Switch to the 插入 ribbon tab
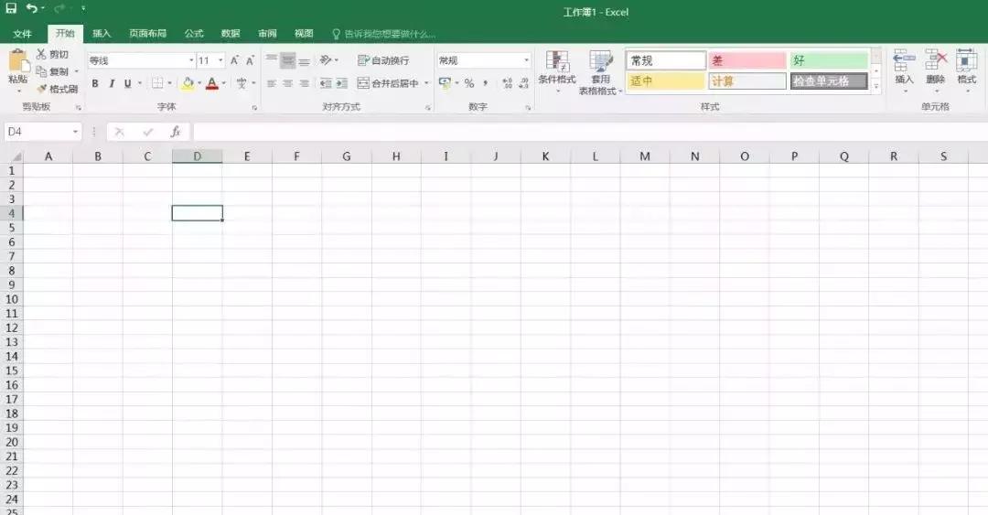This screenshot has width=988, height=515. (102, 34)
